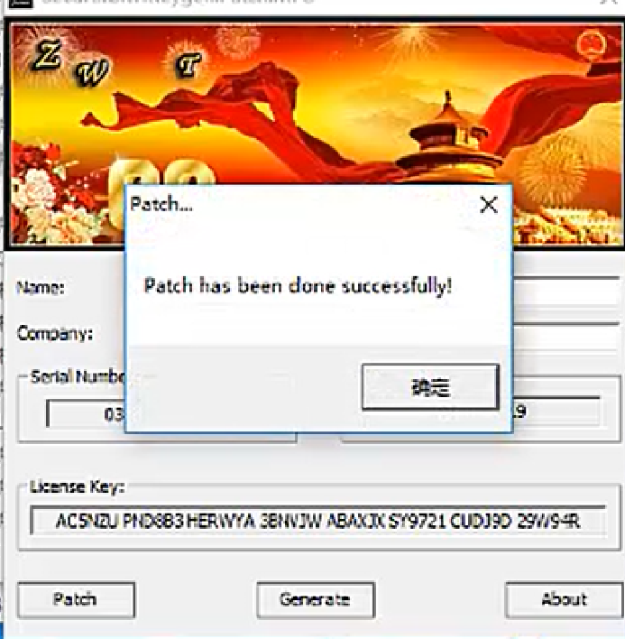This screenshot has height=639, width=625.
Task: Click the Company label
Action: 55,334
